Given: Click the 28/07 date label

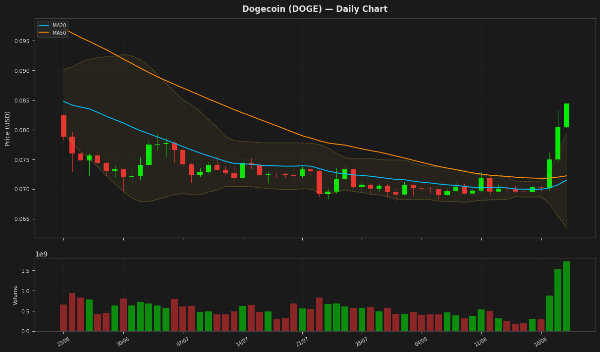Looking at the screenshot, I should (362, 342).
